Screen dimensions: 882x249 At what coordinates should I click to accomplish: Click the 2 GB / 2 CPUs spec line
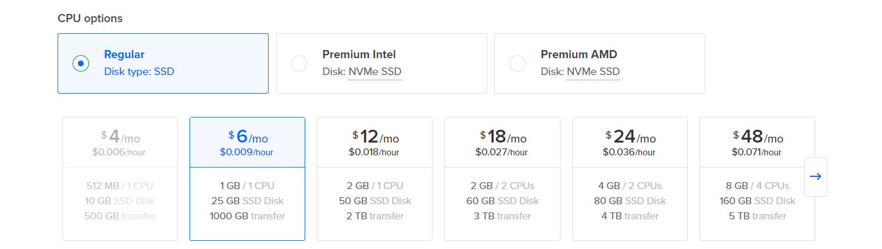point(502,186)
